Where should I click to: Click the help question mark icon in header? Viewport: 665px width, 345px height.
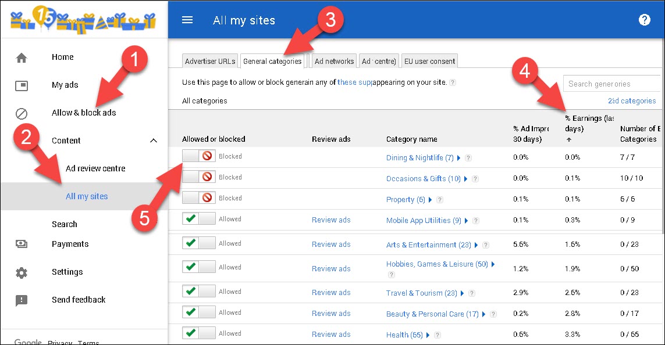click(x=644, y=20)
